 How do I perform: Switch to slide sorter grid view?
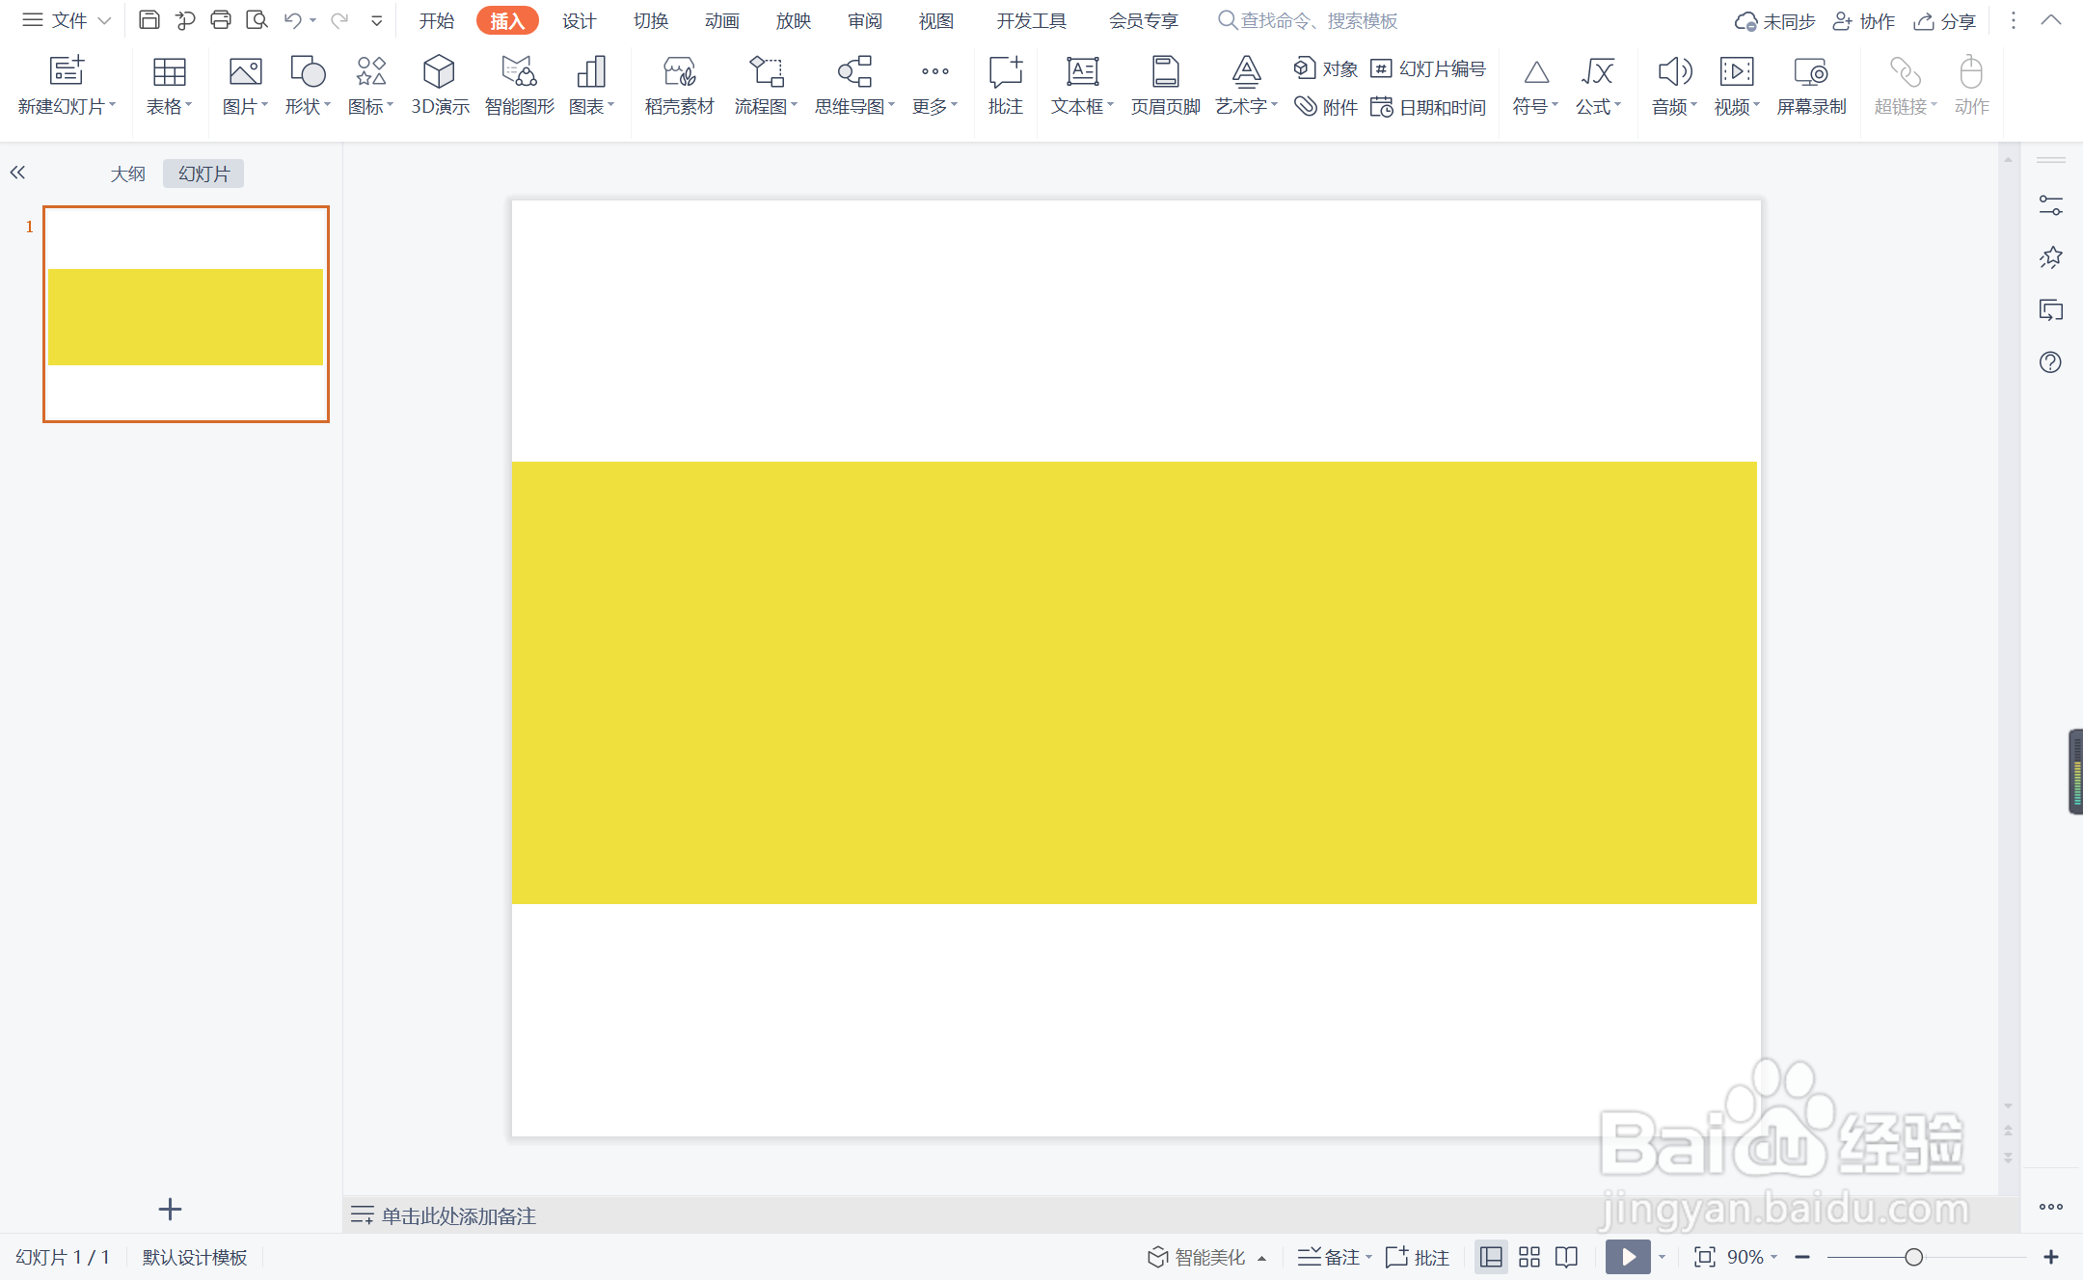[1529, 1257]
